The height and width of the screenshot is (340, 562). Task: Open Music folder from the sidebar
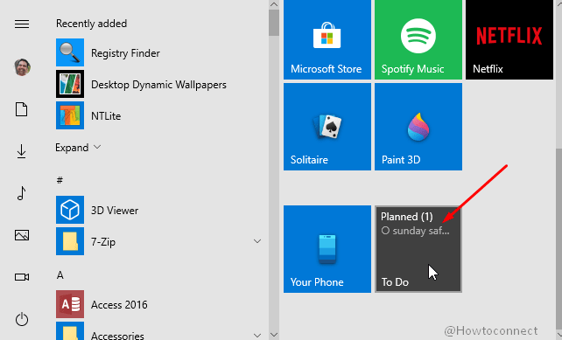click(x=22, y=193)
